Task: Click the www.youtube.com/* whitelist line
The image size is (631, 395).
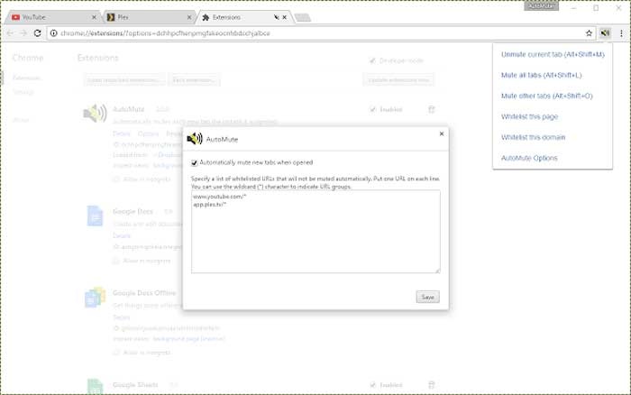Action: pos(219,197)
